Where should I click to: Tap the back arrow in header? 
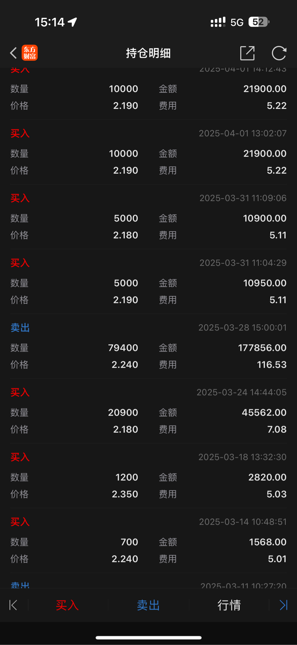coord(14,53)
